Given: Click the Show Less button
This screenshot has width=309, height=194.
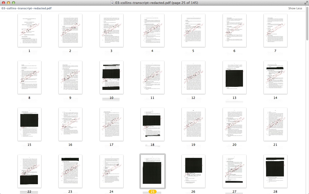Looking at the screenshot, I should (295, 8).
